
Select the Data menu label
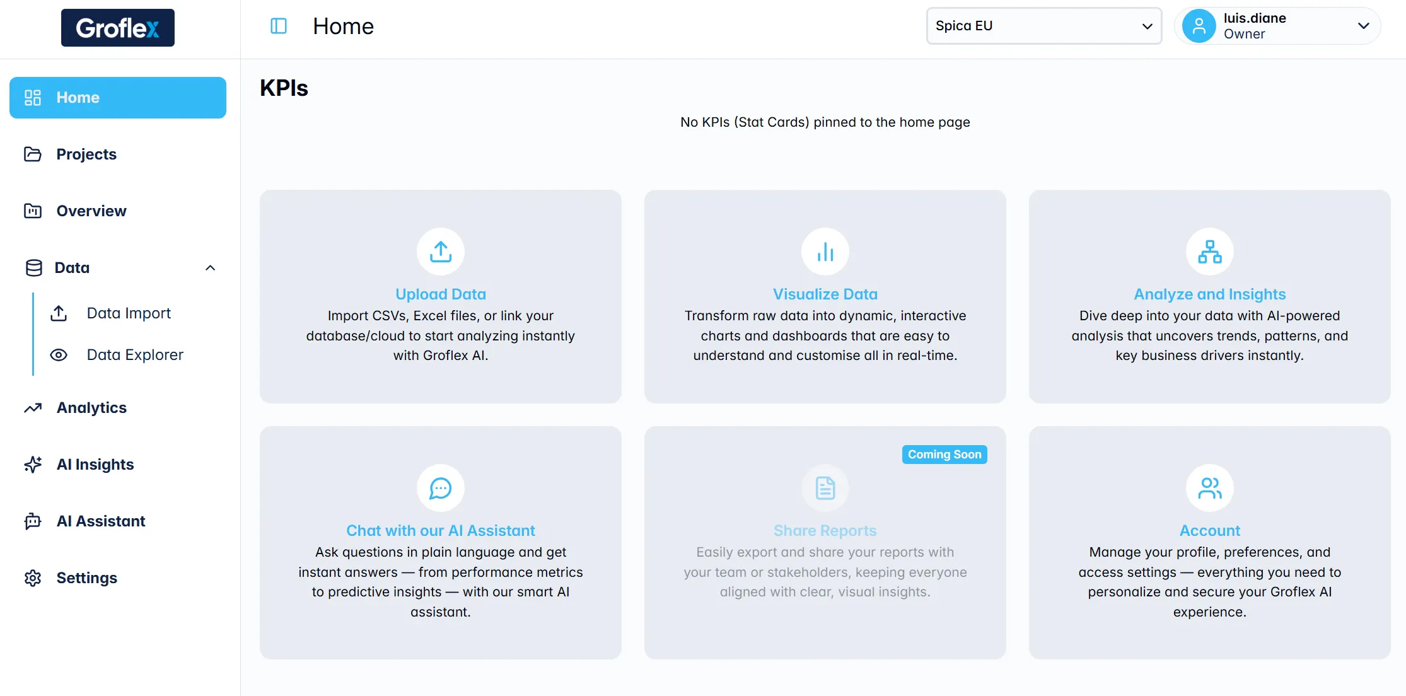point(73,268)
